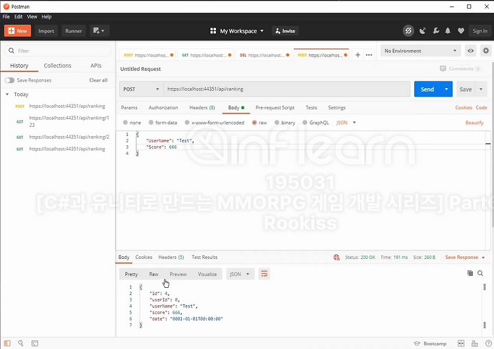
Task: Toggle the Save Responses switch
Action: (9, 80)
